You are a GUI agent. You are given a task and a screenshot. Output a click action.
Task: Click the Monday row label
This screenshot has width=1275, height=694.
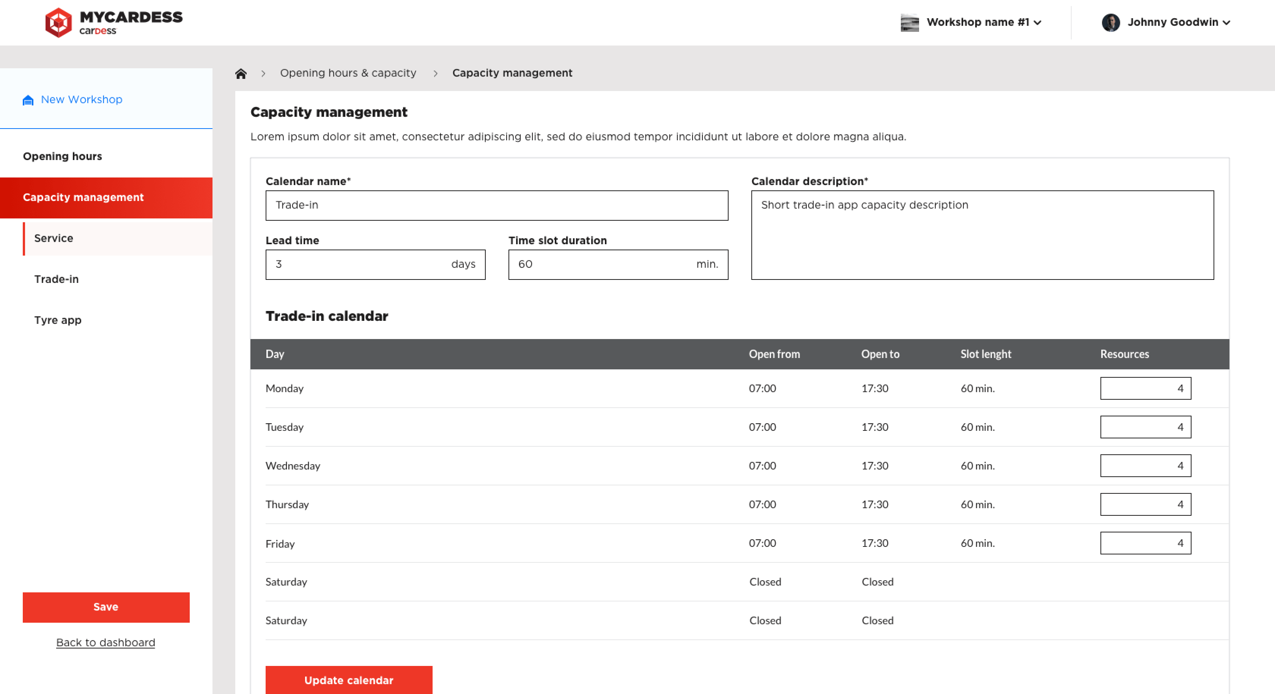click(285, 389)
